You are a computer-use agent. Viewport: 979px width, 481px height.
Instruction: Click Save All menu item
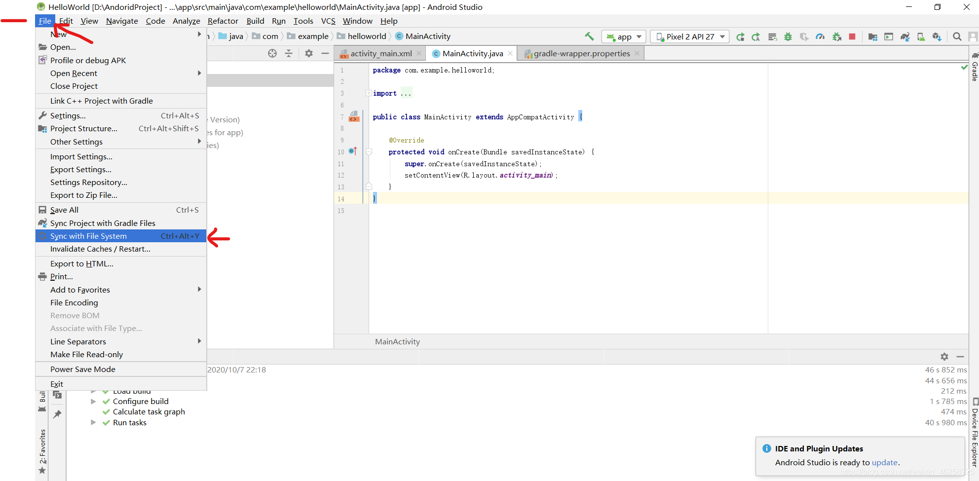(x=121, y=210)
